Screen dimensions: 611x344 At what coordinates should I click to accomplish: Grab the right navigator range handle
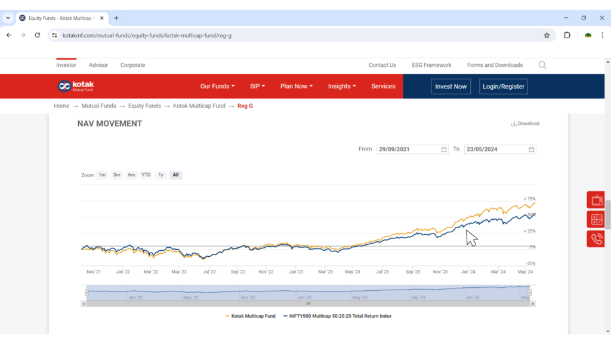530,293
